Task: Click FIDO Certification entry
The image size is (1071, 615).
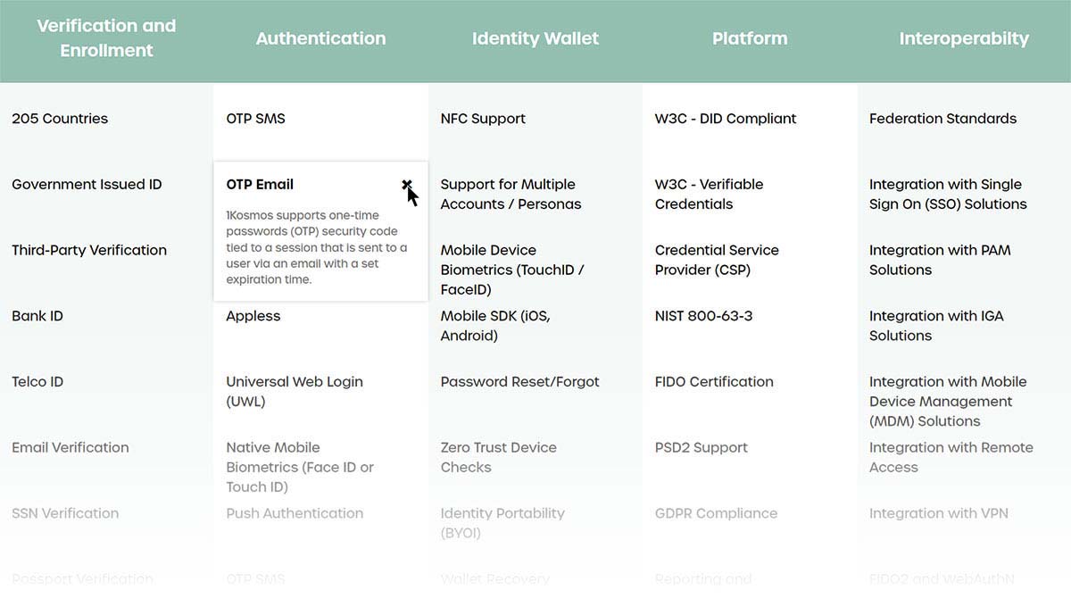Action: [714, 382]
